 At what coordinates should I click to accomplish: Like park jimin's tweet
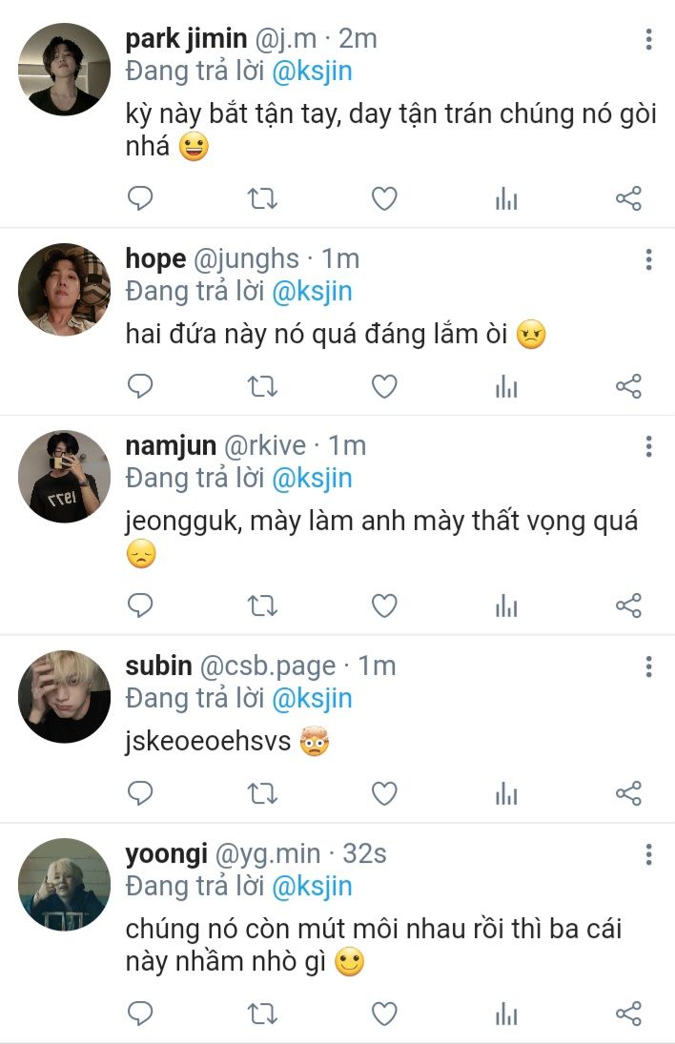[384, 198]
